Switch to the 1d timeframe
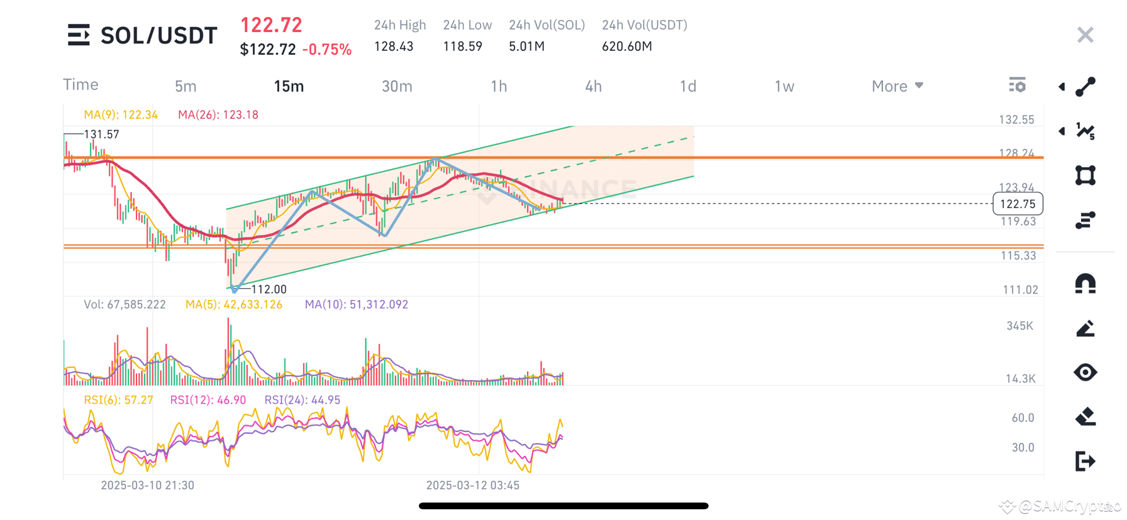Screen dimensions: 1127x520 688,86
